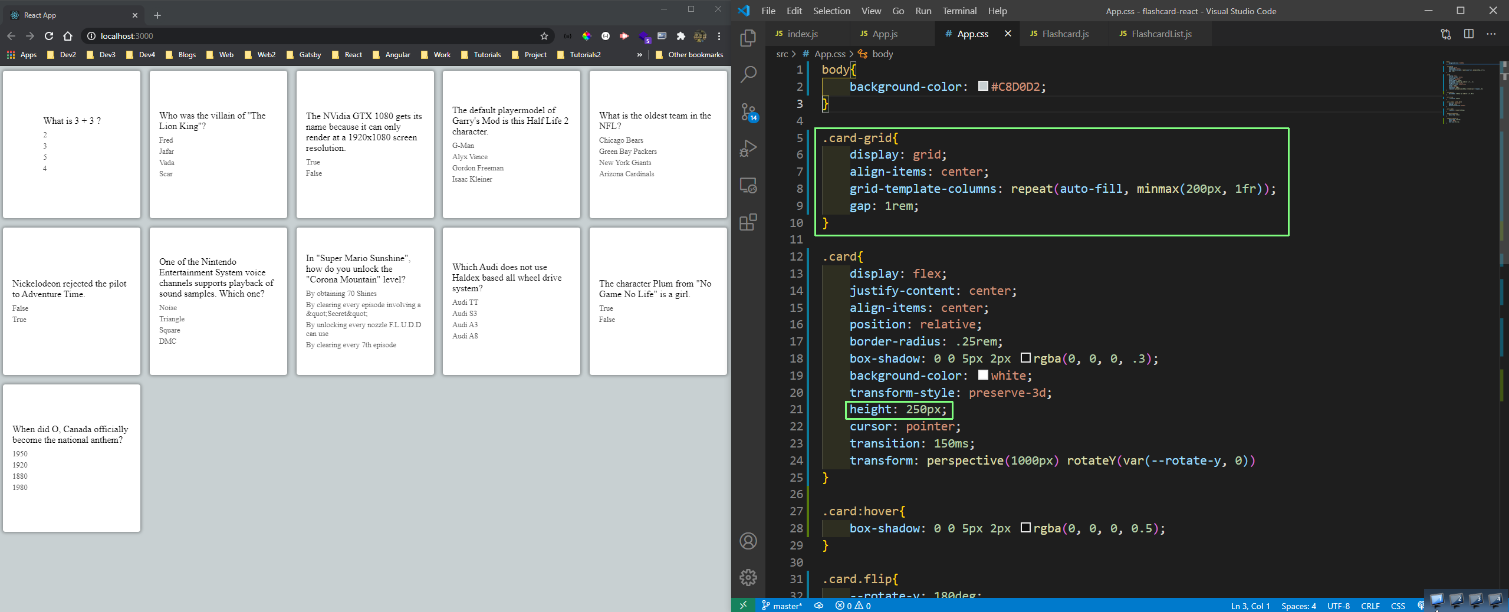Change indentation via Spaces: 4
1509x612 pixels.
point(1298,606)
